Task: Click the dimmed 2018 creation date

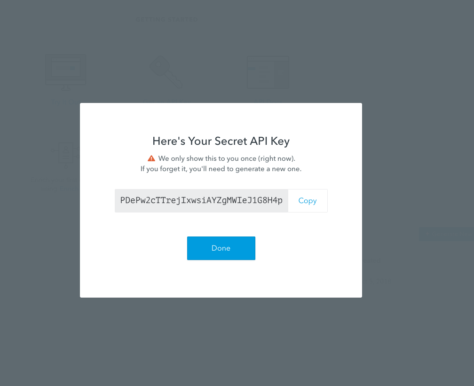Action: tap(377, 281)
